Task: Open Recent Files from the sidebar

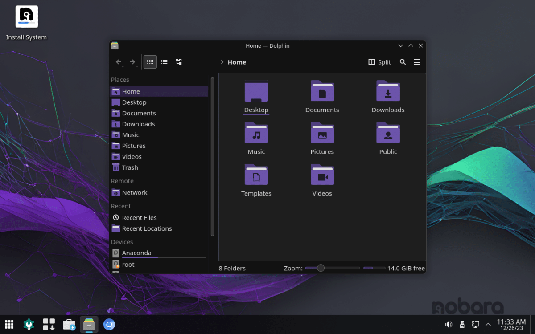Action: tap(140, 217)
